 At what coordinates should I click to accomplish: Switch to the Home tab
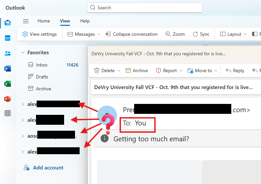coord(44,21)
